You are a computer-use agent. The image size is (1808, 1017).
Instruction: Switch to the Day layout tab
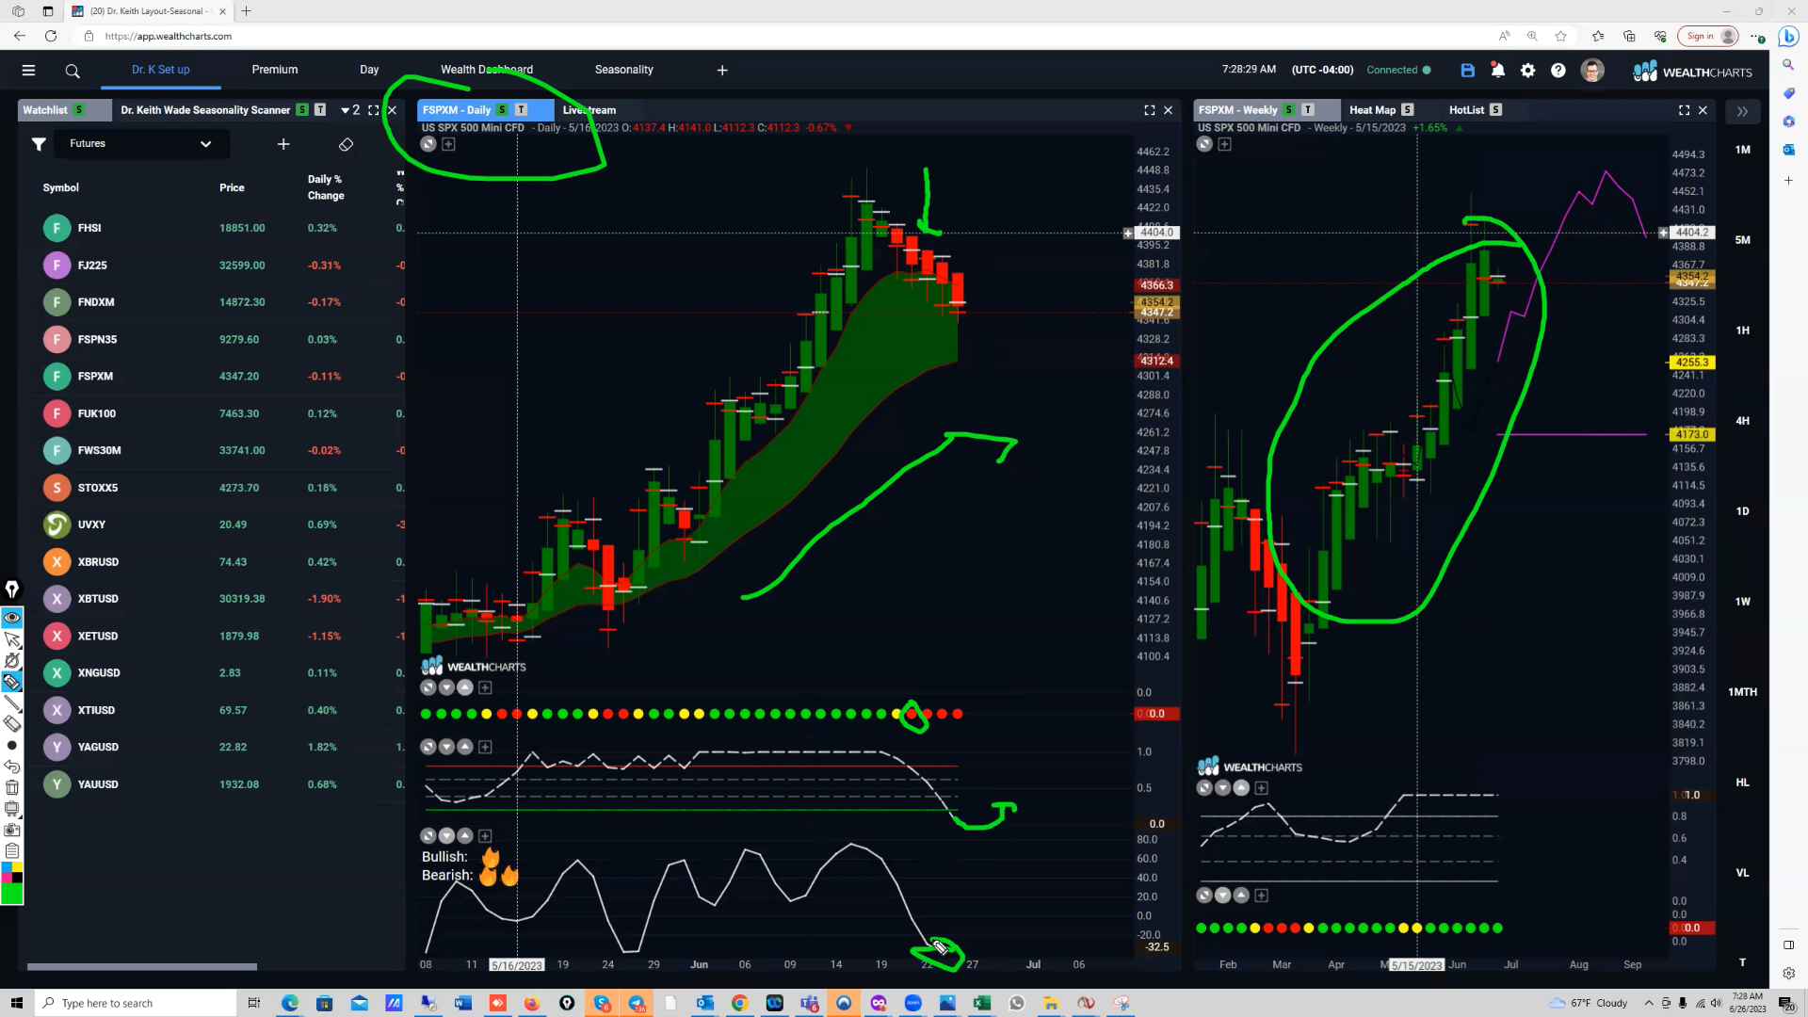point(369,70)
